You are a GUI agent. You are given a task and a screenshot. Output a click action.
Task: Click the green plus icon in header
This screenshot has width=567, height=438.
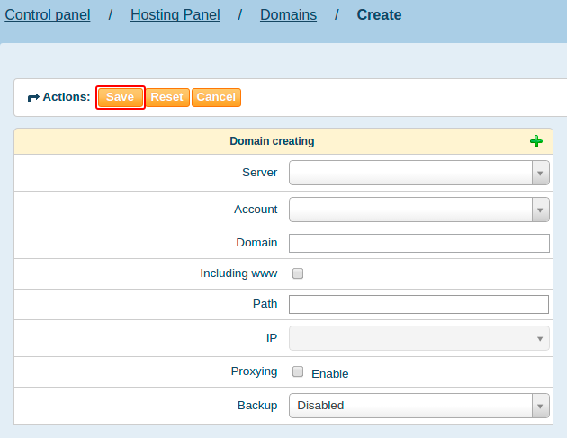536,141
